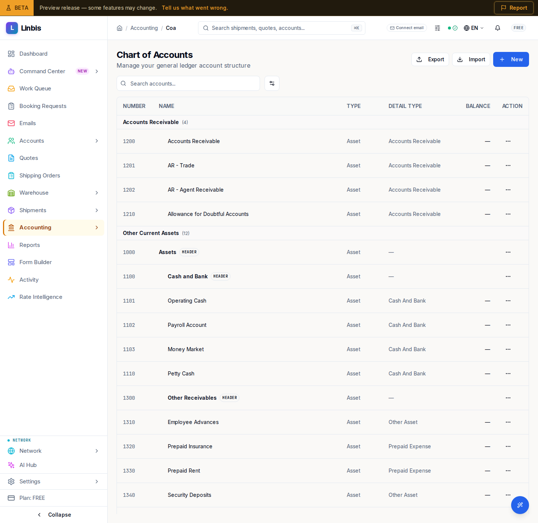538x523 pixels.
Task: Open actions menu for Employee Advances row
Action: [x=508, y=422]
